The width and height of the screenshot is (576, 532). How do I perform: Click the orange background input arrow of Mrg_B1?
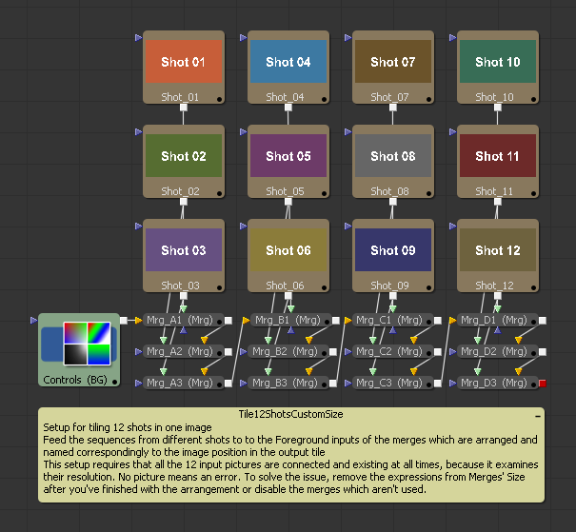246,321
